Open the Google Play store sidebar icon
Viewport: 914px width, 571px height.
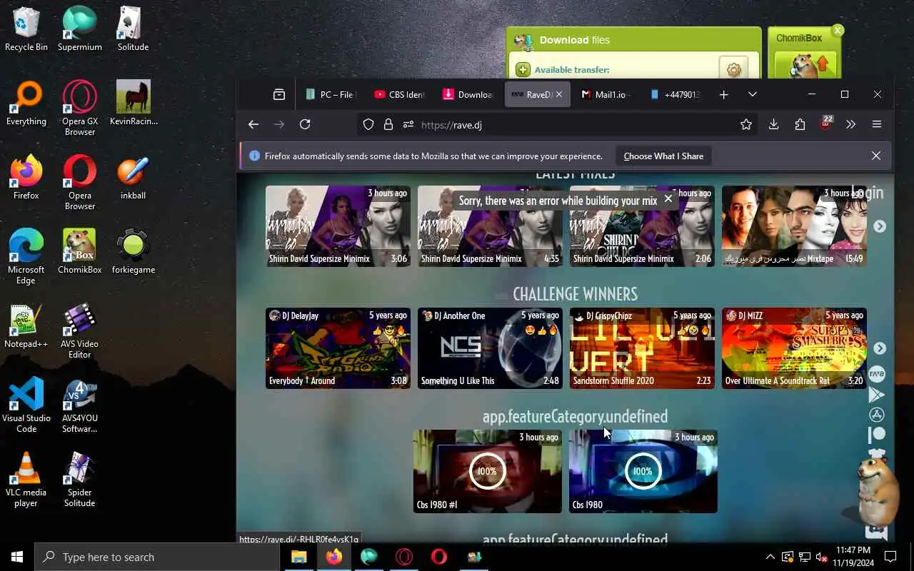coord(877,394)
